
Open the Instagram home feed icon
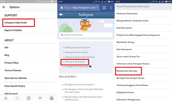[6, 98]
